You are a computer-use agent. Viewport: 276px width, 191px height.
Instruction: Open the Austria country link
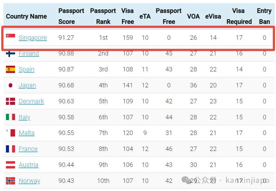(x=29, y=165)
